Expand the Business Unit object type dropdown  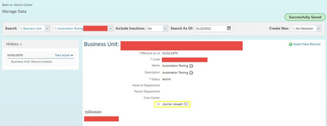47,28
